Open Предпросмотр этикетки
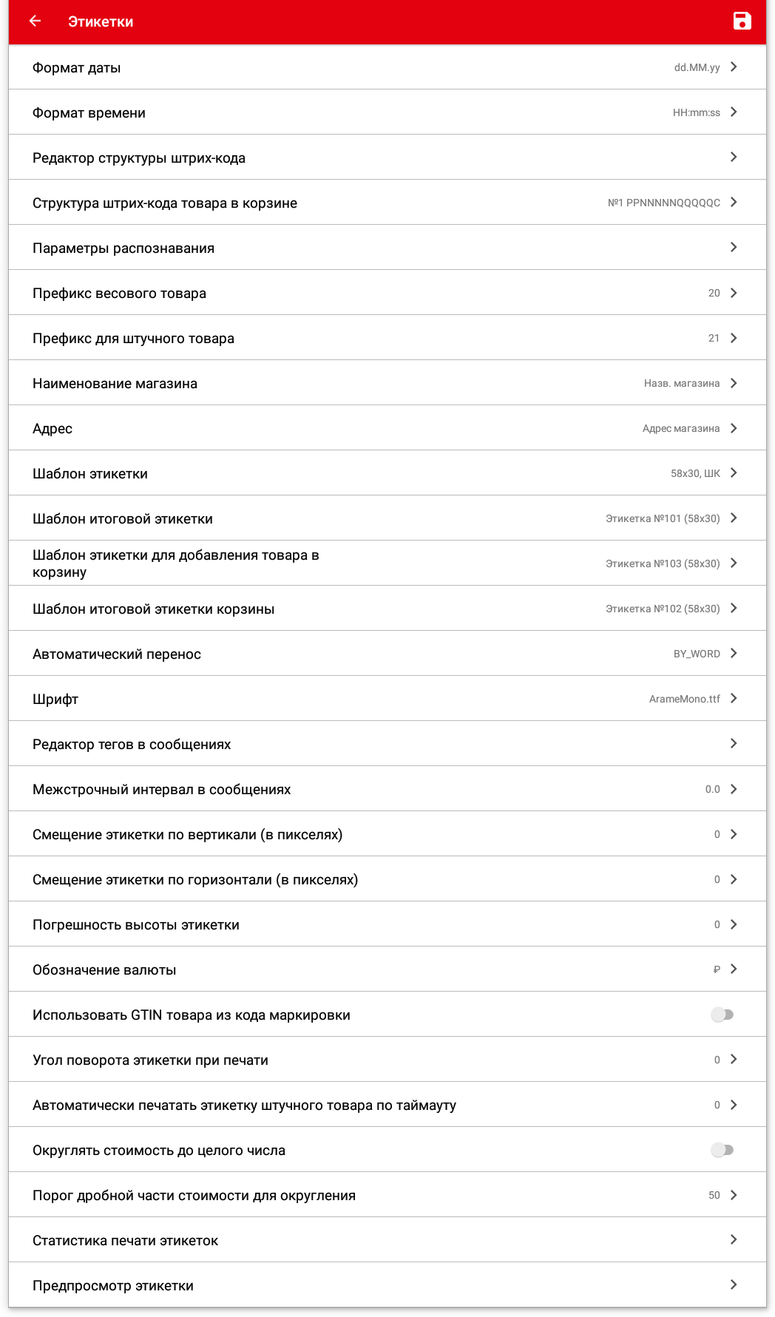 coord(387,1285)
